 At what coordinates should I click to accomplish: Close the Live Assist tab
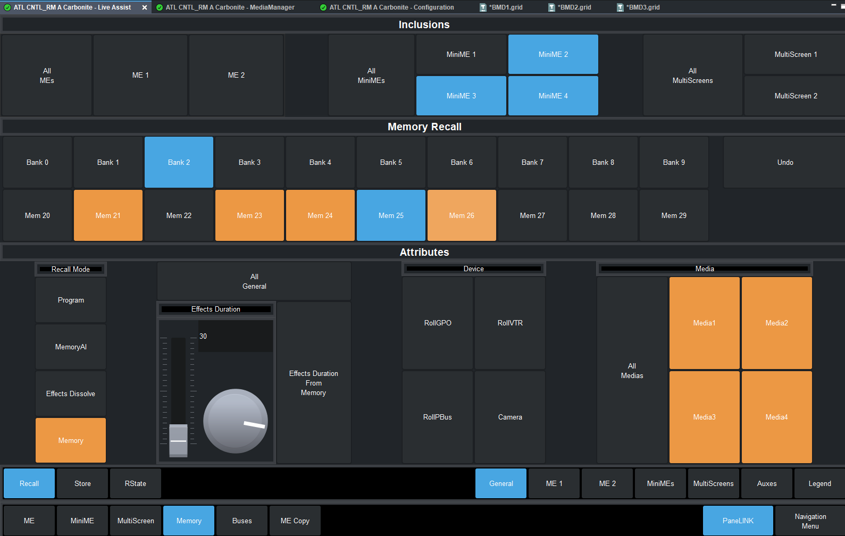[x=144, y=7]
